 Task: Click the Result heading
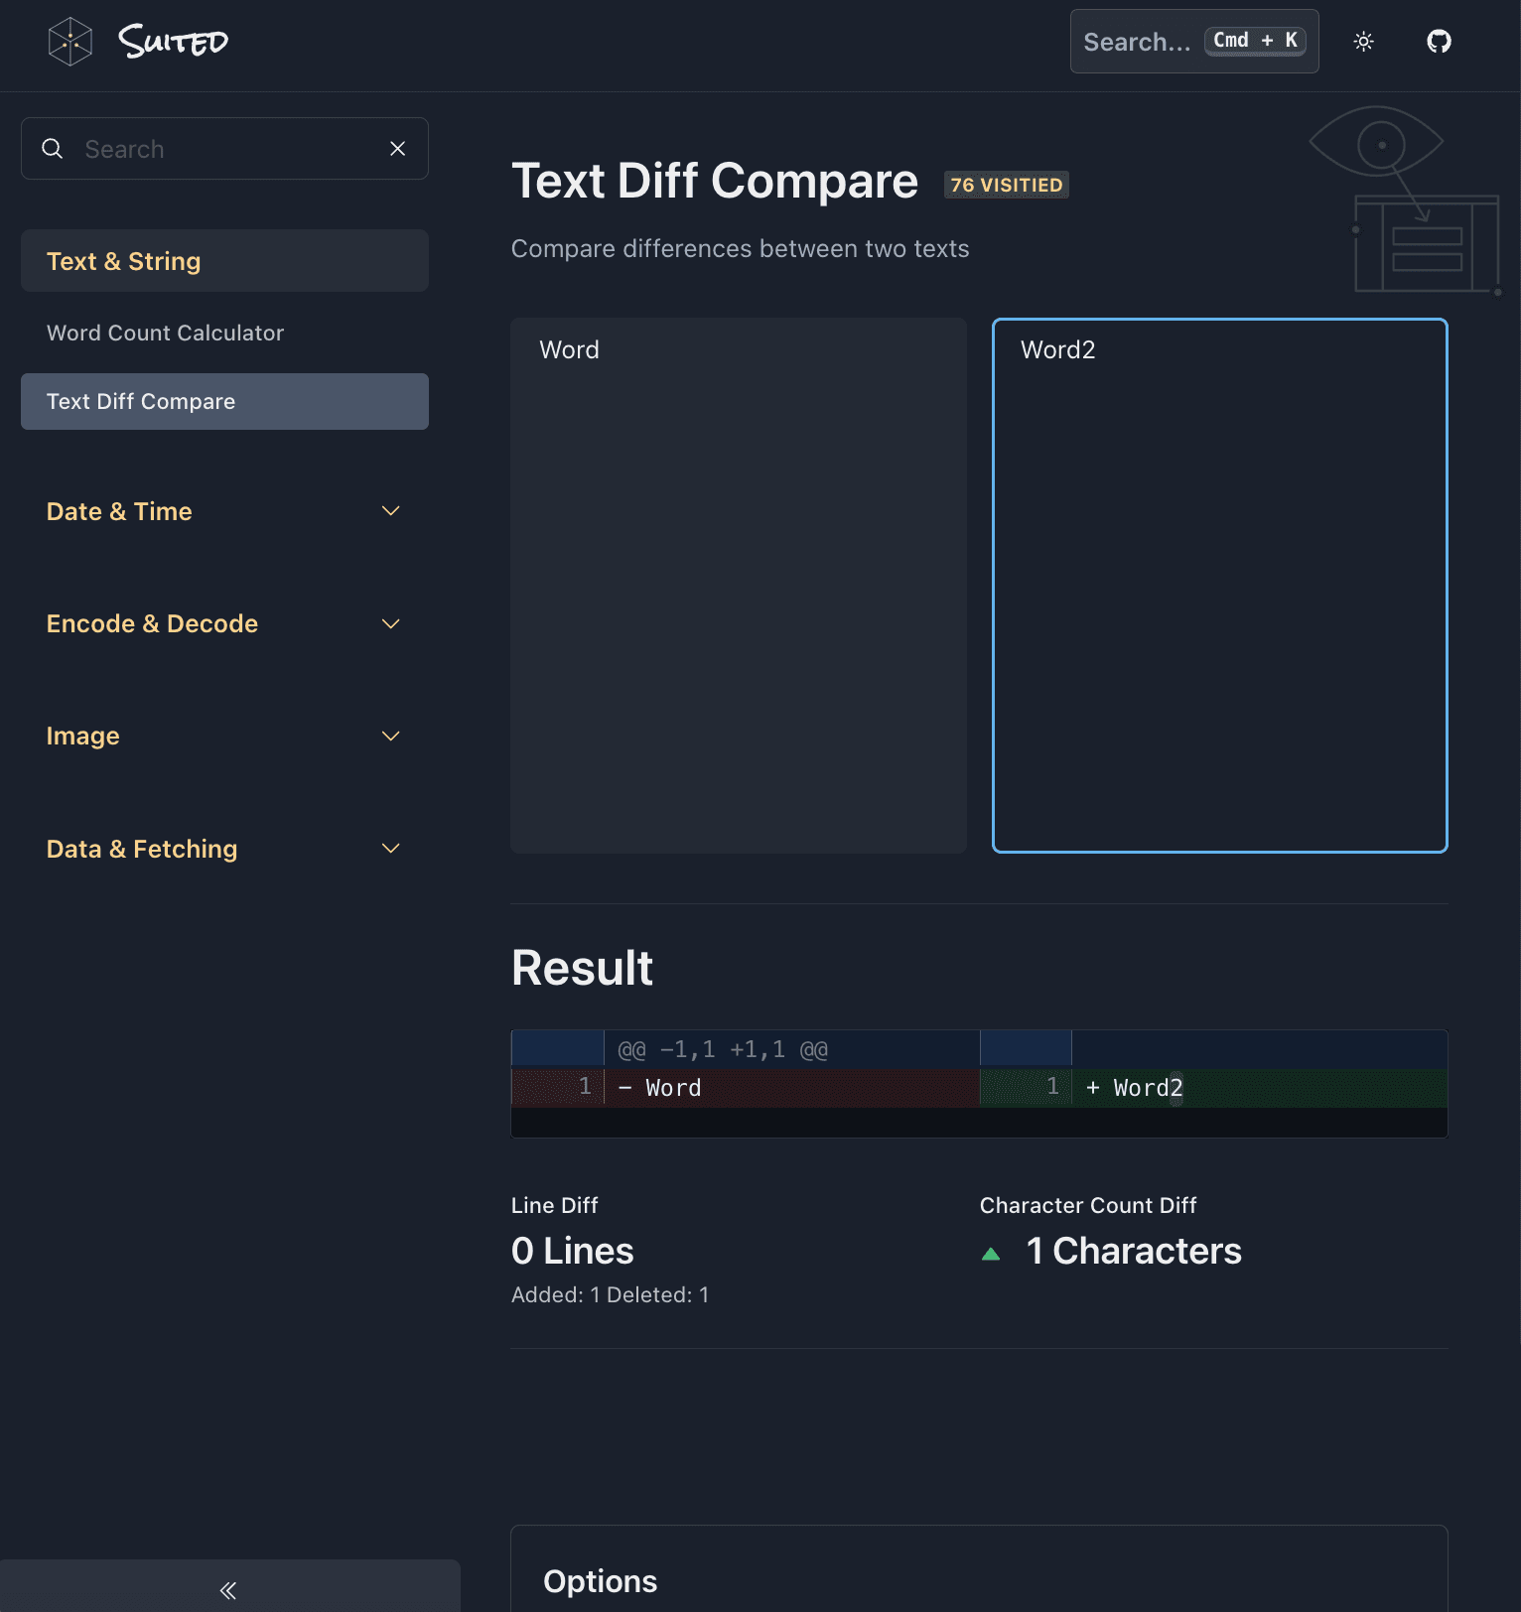tap(583, 968)
